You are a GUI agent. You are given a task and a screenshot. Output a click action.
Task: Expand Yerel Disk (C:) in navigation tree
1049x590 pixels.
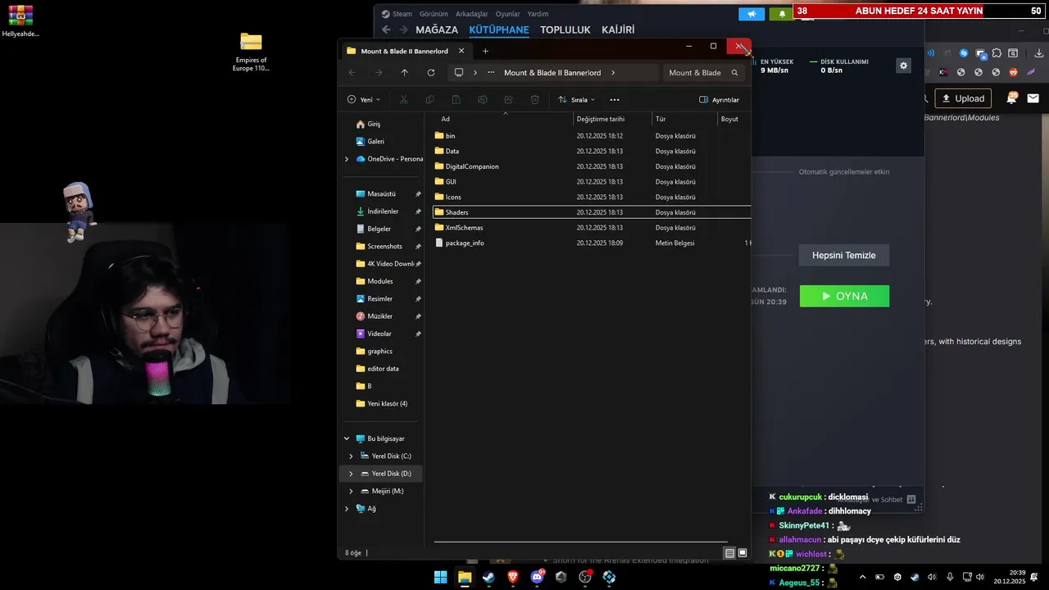352,456
